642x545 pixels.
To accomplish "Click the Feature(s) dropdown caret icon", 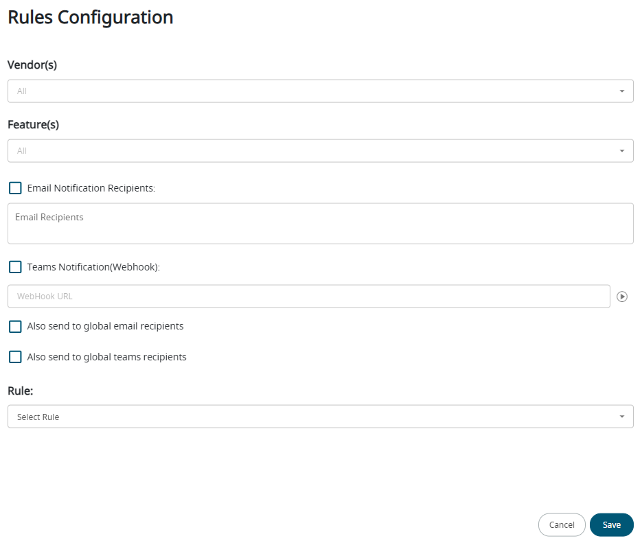I will (621, 151).
